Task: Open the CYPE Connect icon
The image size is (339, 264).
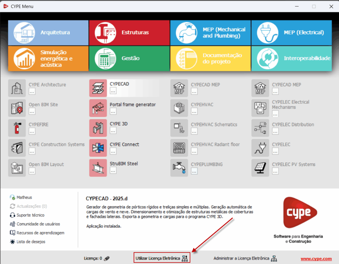Action: click(98, 148)
